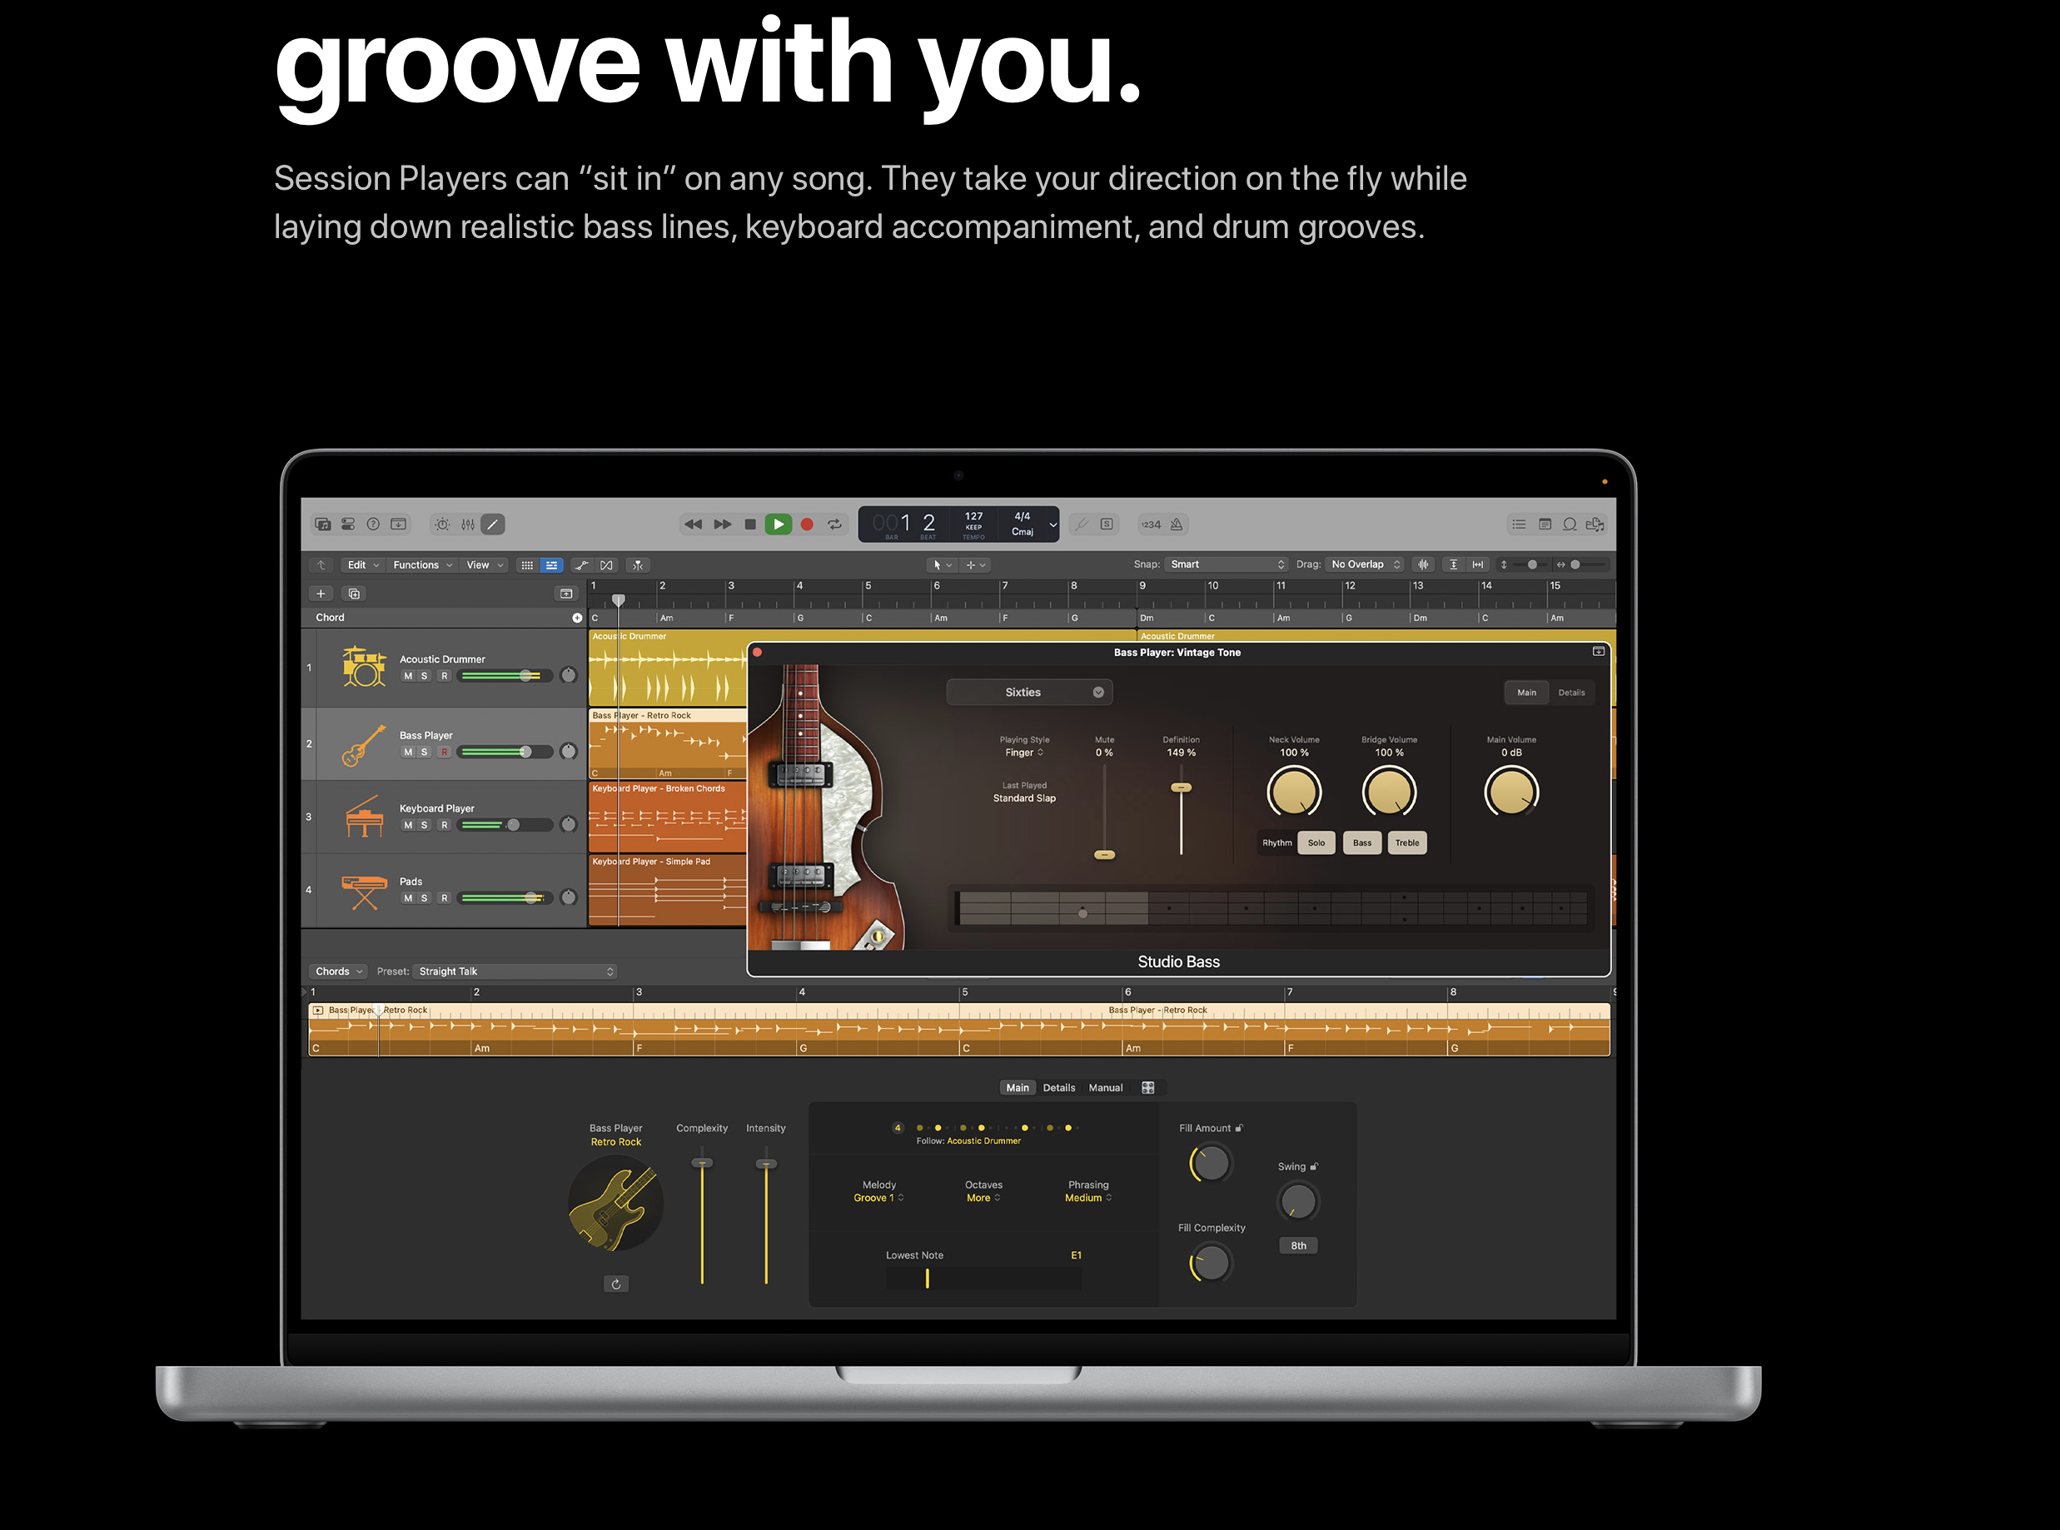Record-enable the Bass Player track

tap(445, 752)
